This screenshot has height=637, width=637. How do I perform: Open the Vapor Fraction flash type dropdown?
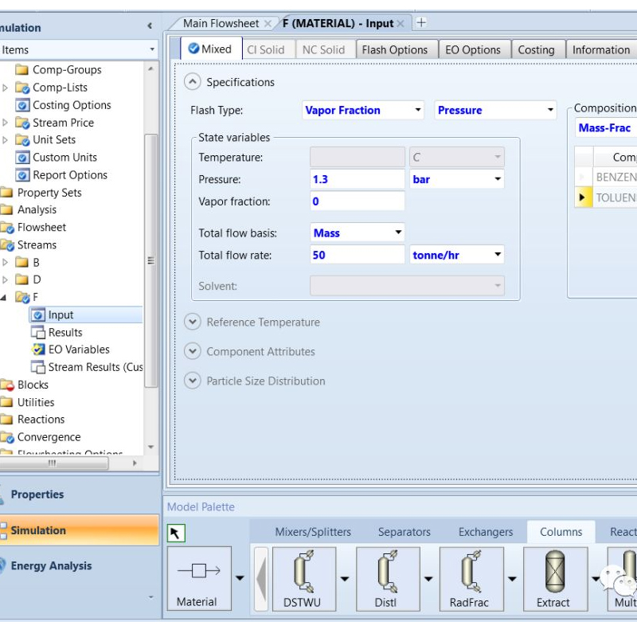[x=418, y=111]
